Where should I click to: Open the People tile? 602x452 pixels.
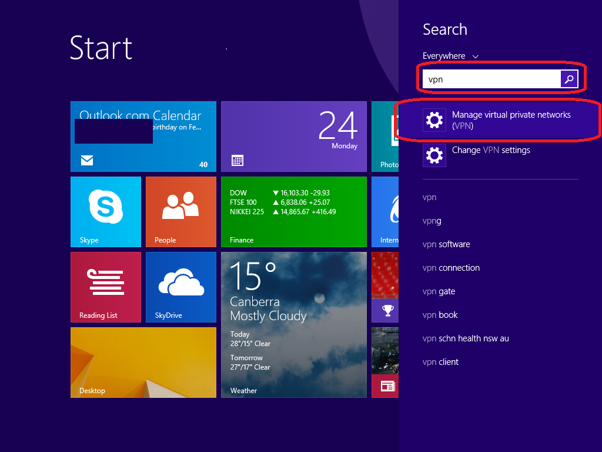(x=181, y=212)
